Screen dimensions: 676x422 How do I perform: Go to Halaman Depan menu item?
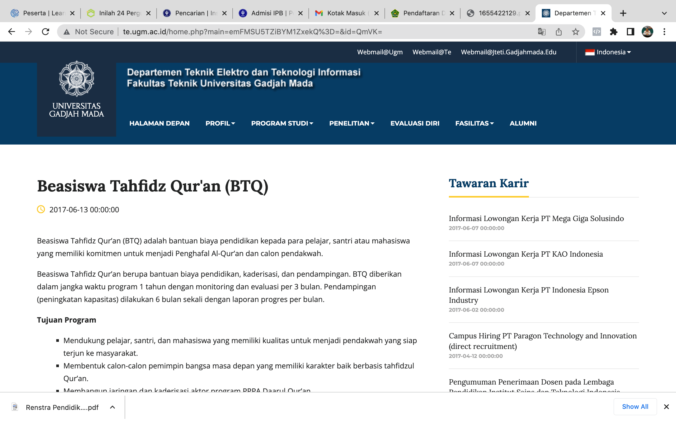coord(159,123)
